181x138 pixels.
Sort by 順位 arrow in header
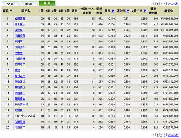click(11, 11)
